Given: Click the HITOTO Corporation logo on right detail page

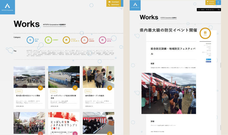Looking at the screenshot, I should click(135, 5).
